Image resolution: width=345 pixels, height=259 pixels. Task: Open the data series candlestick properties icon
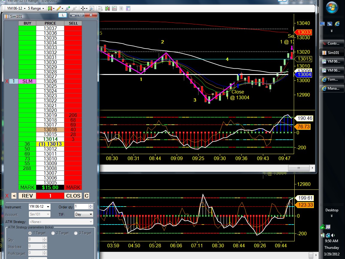coord(108,8)
